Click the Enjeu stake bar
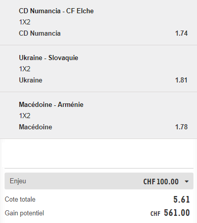Screen dimensions: 197x223 click(x=99, y=181)
